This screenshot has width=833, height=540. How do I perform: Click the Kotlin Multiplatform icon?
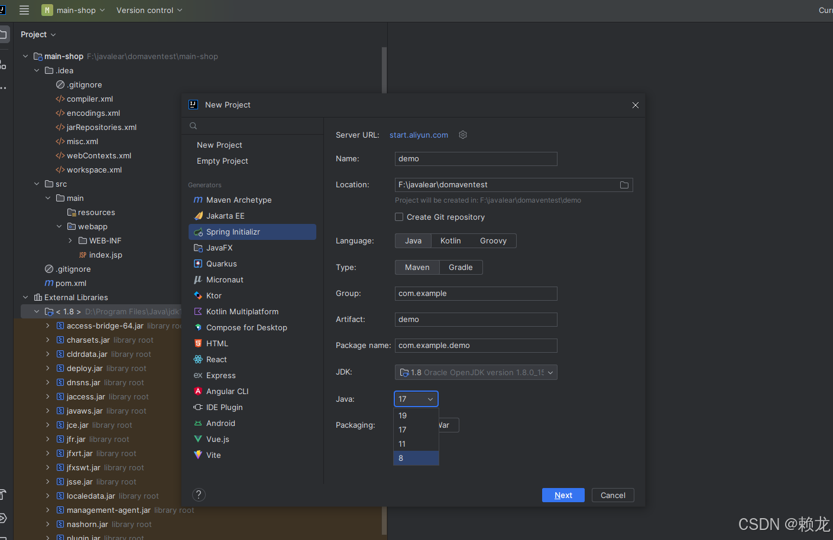(x=198, y=312)
